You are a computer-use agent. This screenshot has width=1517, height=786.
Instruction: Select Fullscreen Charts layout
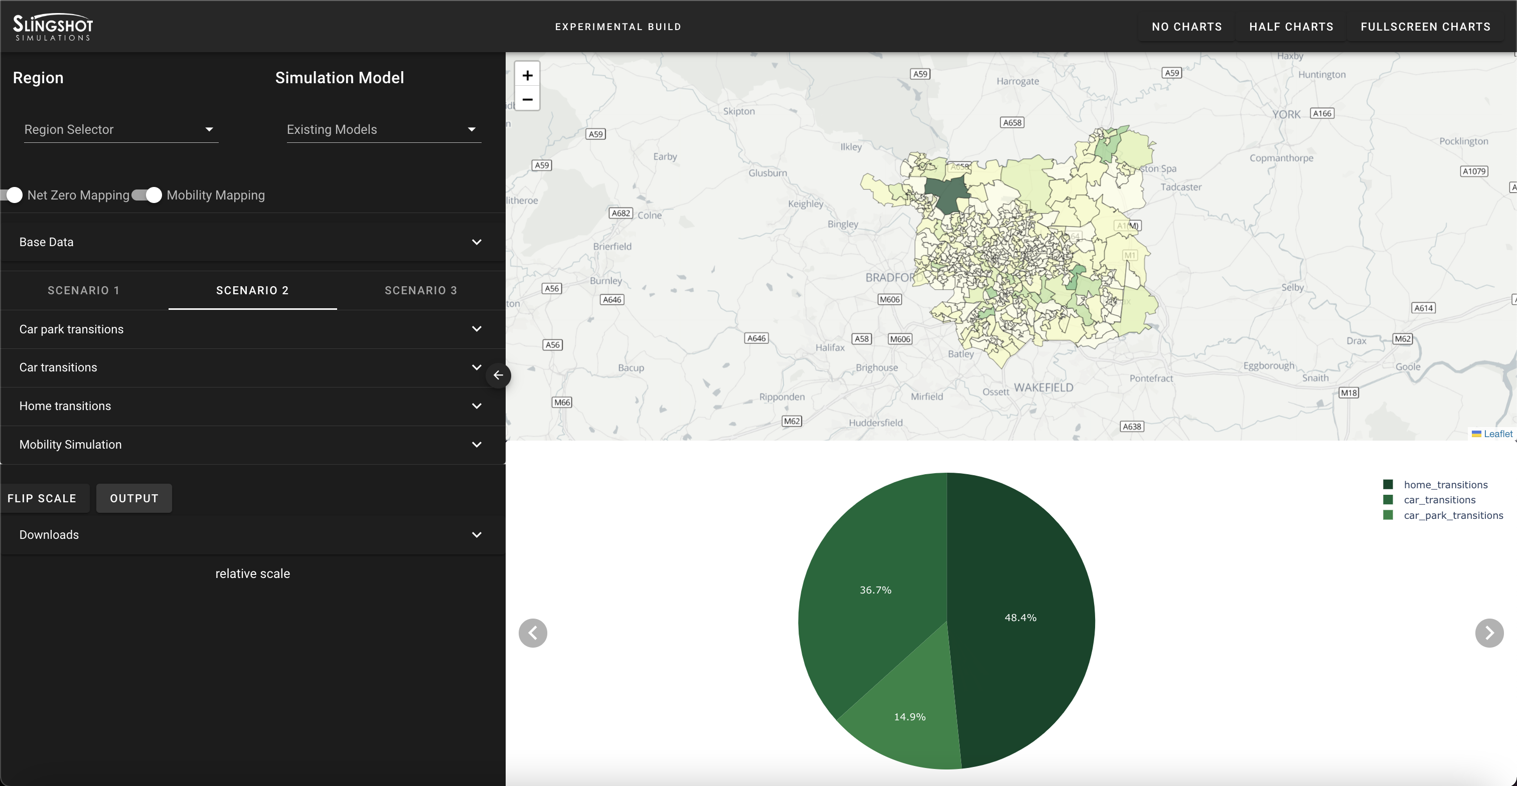tap(1426, 27)
